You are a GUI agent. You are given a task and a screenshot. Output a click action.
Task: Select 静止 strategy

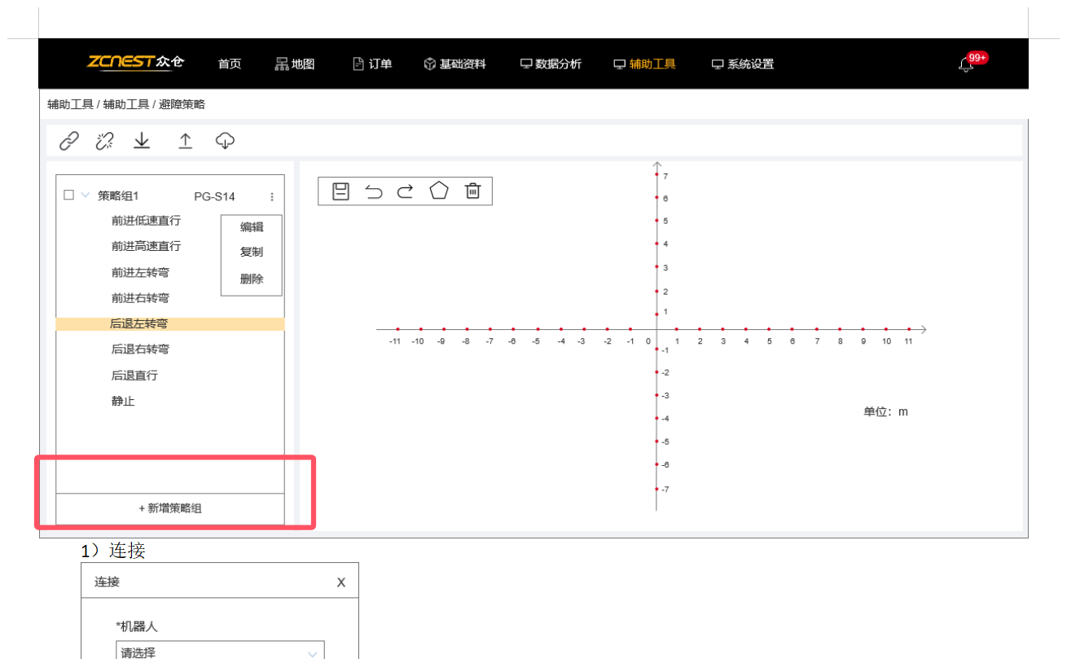coord(123,402)
